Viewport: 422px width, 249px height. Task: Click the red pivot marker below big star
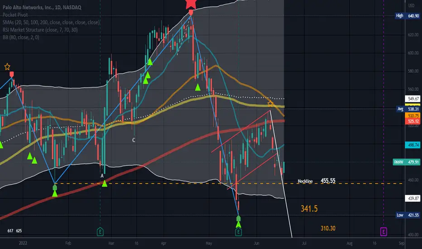coord(191,13)
